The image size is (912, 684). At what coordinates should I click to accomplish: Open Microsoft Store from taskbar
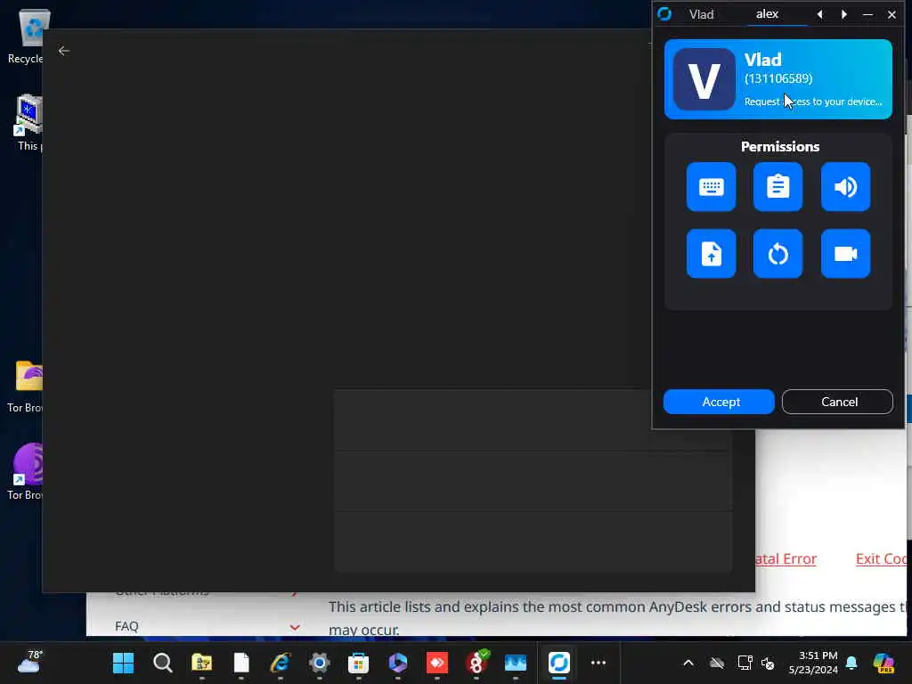[x=358, y=663]
